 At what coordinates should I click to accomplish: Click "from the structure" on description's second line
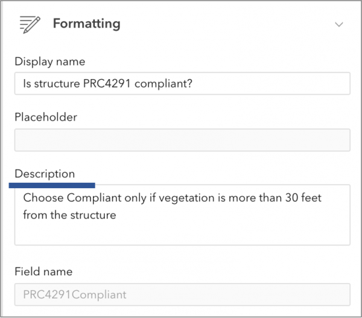click(x=69, y=214)
